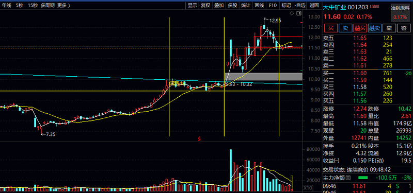
Task: Open the 多周期 multi-period menu
Action: pyautogui.click(x=47, y=5)
